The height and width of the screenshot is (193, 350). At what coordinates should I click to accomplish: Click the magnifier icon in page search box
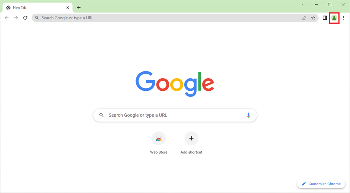[102, 115]
